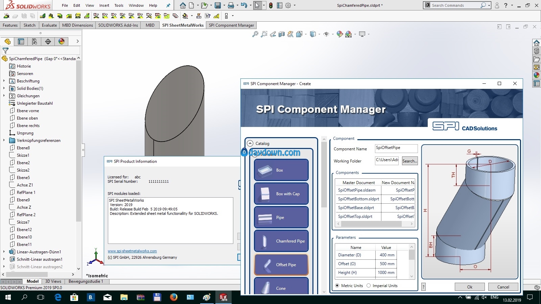
Task: Click the Apply Scene icon
Action: [x=349, y=34]
